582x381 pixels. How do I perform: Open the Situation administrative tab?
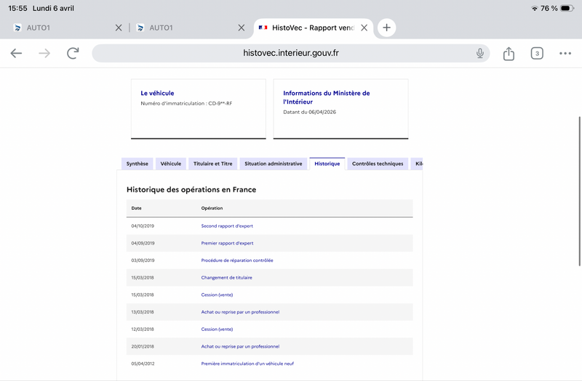pyautogui.click(x=273, y=164)
